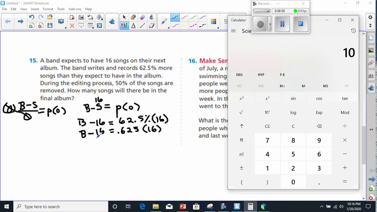Click calculator number 7
377x212 pixels.
267,140
